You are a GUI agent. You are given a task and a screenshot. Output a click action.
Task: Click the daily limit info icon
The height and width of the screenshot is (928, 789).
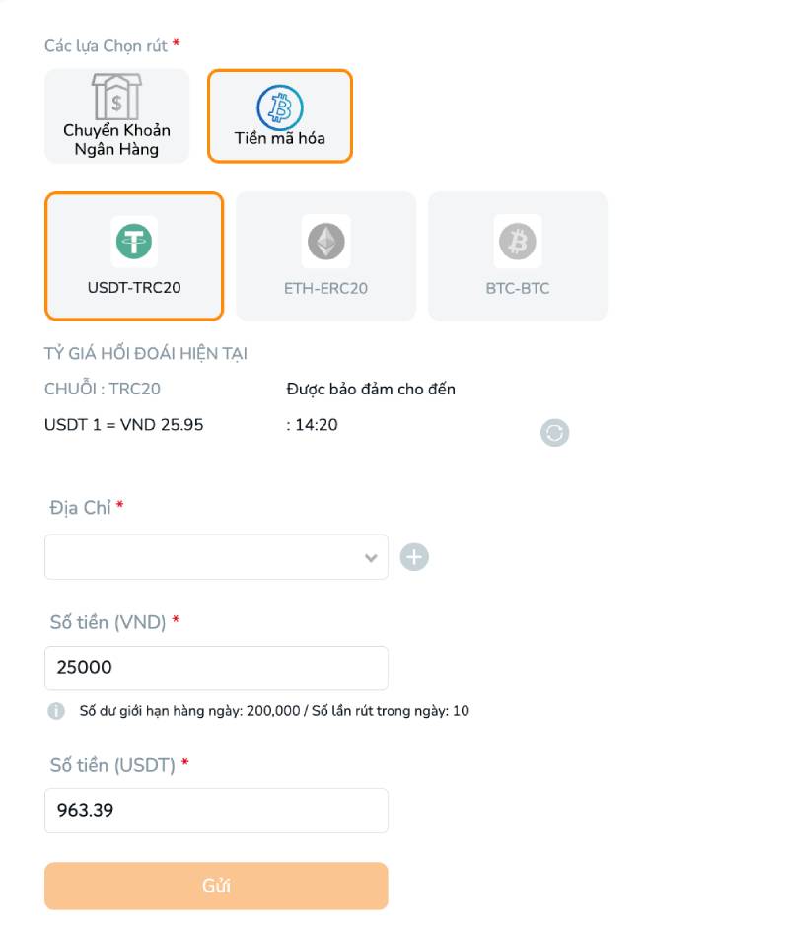click(x=56, y=711)
